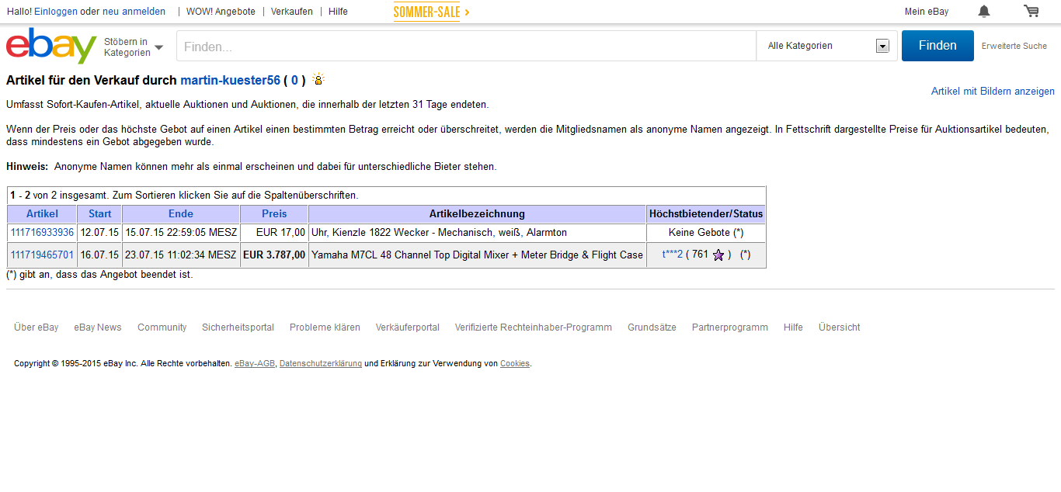Open Cookies link in footer

(515, 363)
